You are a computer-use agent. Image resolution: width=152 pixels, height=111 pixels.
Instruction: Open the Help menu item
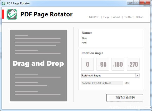click(x=106, y=17)
